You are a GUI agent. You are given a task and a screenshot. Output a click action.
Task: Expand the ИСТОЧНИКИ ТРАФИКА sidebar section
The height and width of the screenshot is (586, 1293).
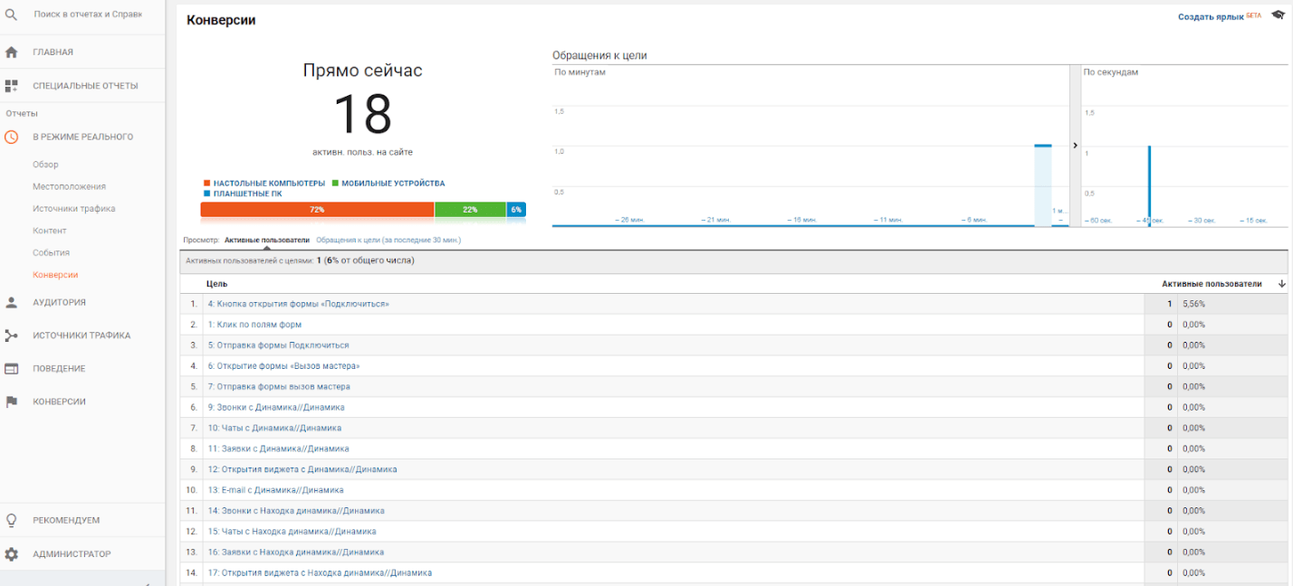pyautogui.click(x=81, y=336)
